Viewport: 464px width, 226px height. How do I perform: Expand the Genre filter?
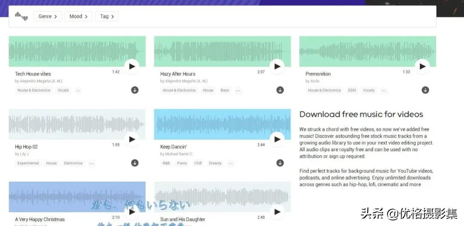coord(48,17)
